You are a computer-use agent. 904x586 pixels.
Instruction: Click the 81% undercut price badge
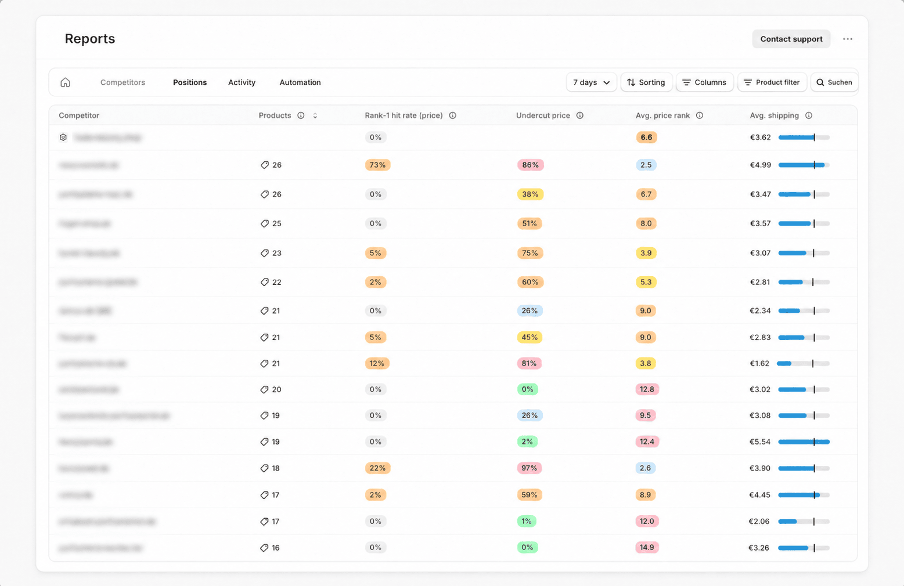529,364
